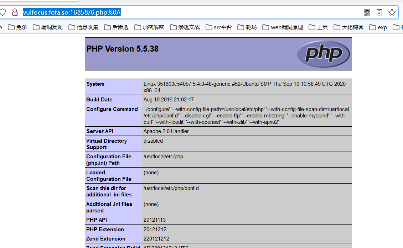Open the 后渗透 bookmark folder

pos(117,27)
